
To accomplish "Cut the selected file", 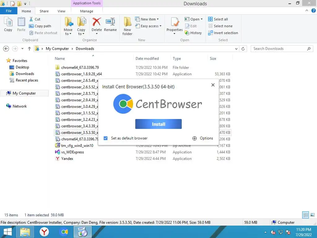I will [x=35, y=19].
